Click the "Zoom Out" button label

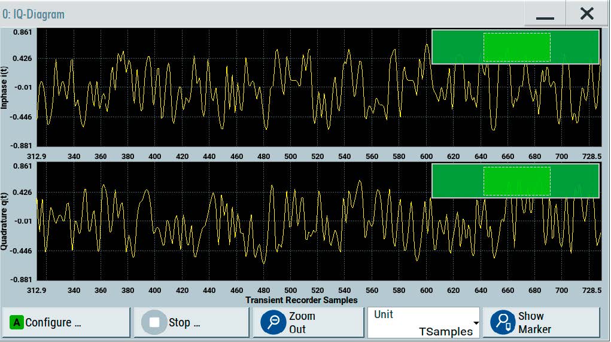(x=302, y=322)
